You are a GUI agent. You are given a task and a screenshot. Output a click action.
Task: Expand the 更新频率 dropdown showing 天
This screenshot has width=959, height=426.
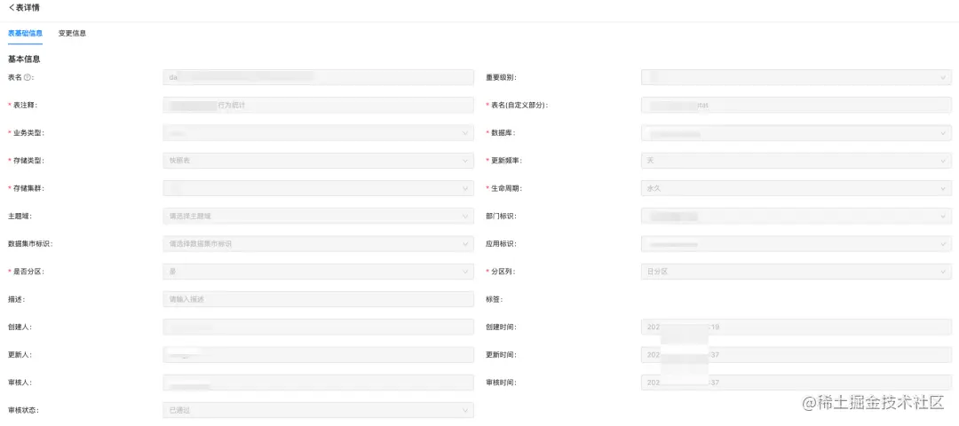click(x=797, y=161)
